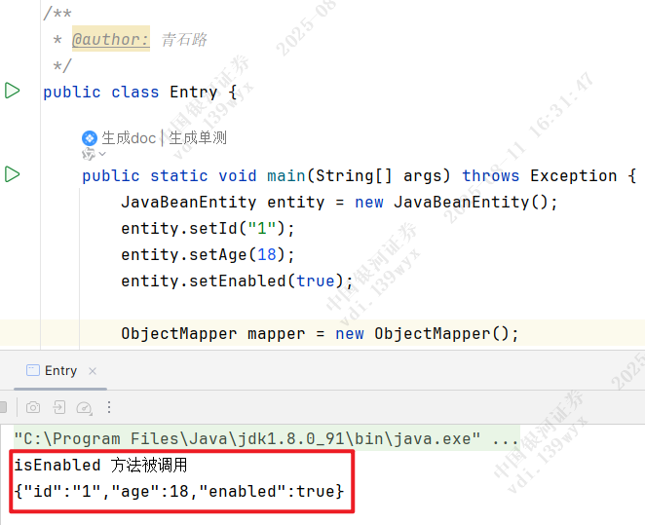Open the small AI icon dropdown above main
645x525 pixels.
[x=94, y=154]
